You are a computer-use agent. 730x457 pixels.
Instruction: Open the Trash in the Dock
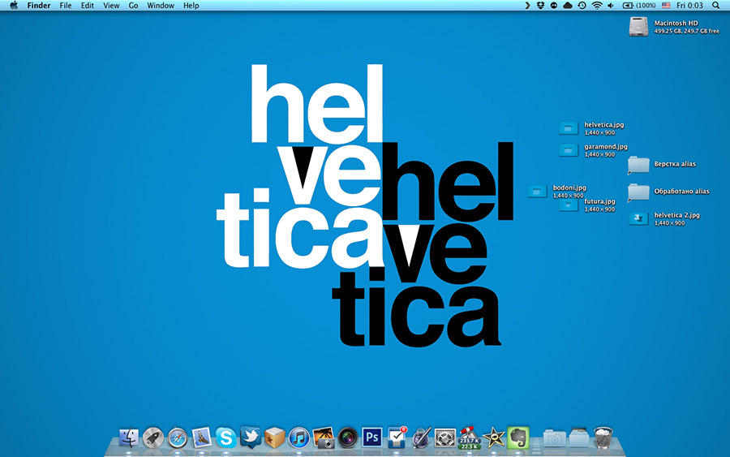coord(603,438)
